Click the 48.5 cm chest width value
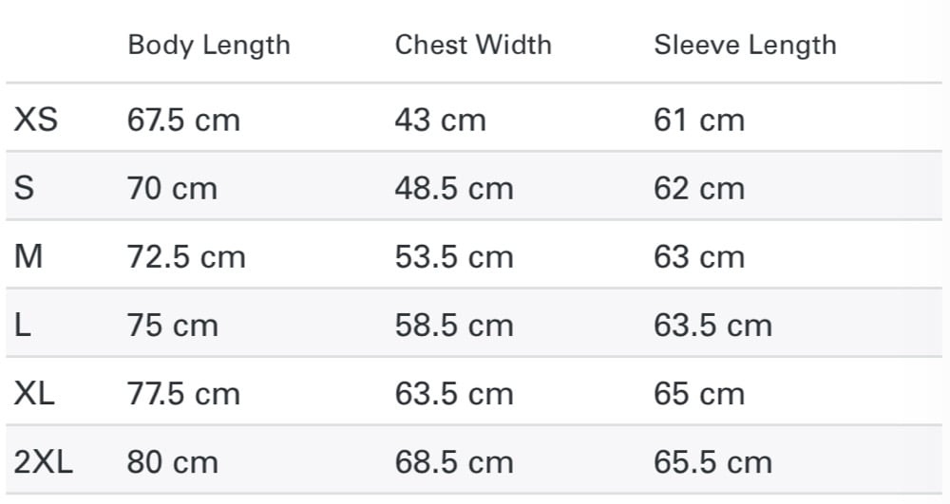Viewport: 950px width, 504px height. [454, 188]
